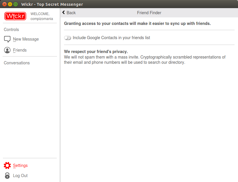Click the New Message speech bubble icon
The image size is (238, 182).
coord(7,39)
